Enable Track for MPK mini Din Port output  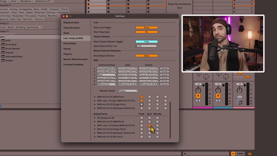142,137
